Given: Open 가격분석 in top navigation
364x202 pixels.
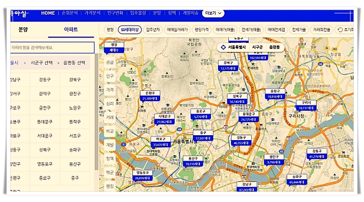Looking at the screenshot, I should pyautogui.click(x=93, y=13).
